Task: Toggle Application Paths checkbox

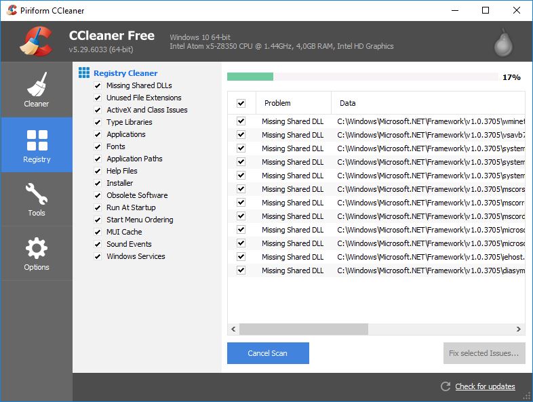Action: click(x=98, y=159)
